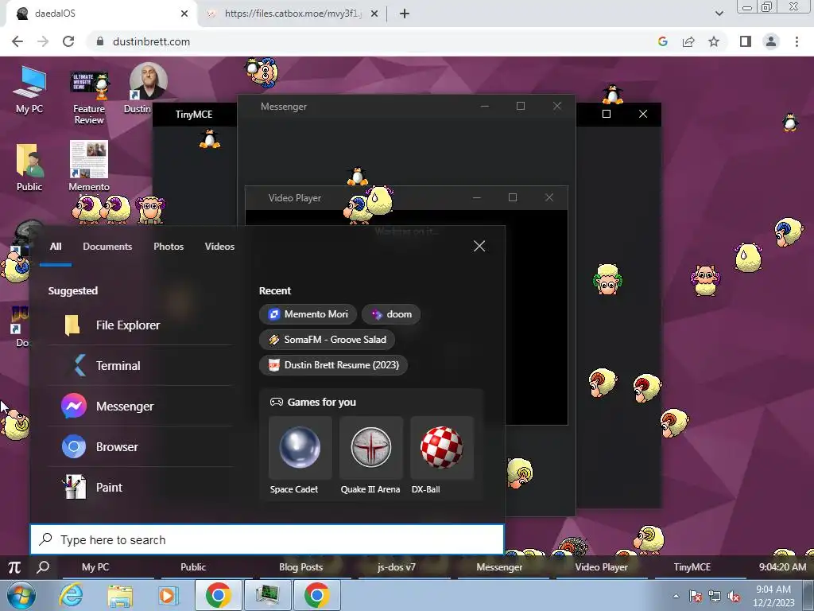Image resolution: width=814 pixels, height=611 pixels.
Task: Switch to the files.catbox.moe browser tab
Action: 291,14
